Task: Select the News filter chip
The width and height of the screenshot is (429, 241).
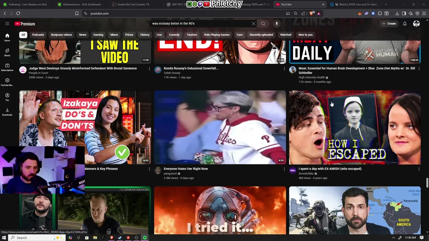Action: [82, 35]
